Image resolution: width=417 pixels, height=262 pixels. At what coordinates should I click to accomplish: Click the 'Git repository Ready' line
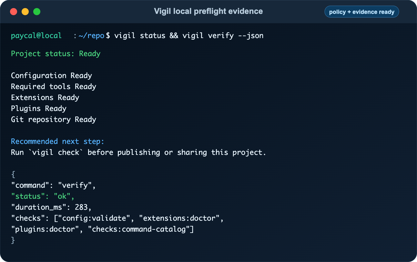coord(54,119)
